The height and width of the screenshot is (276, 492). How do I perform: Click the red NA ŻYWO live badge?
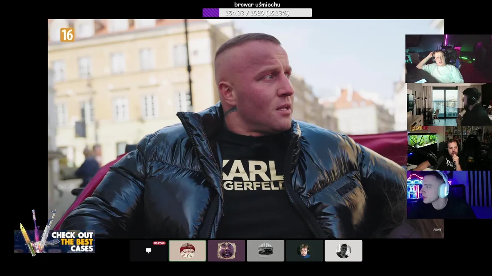pyautogui.click(x=159, y=243)
